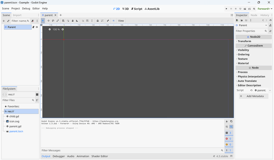The image size is (274, 160).
Task: Activate the Ruler Mode tool
Action: (77, 21)
